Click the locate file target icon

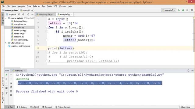[19, 15]
